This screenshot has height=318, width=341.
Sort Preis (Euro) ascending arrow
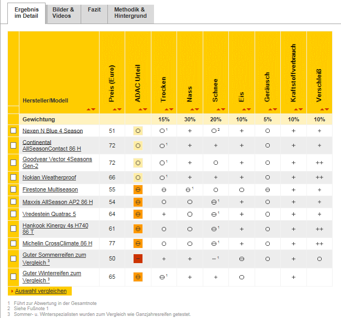point(115,109)
